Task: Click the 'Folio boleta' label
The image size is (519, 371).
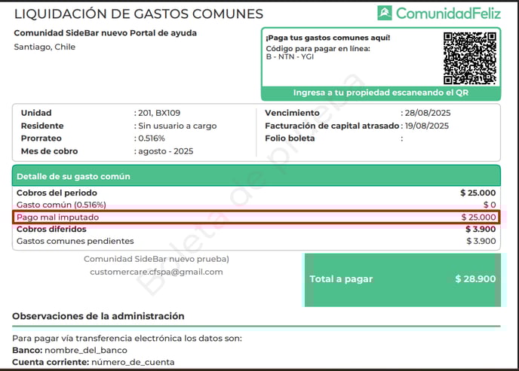Action: click(x=290, y=138)
